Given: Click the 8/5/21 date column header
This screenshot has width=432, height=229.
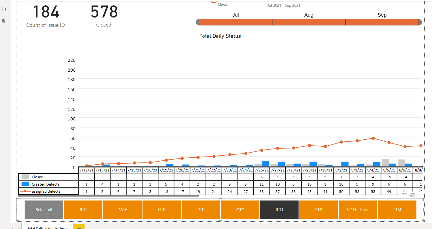Looking at the screenshot, I should 389,170.
